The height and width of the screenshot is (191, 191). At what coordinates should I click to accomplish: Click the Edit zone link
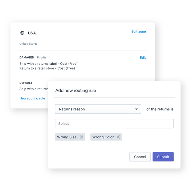pyautogui.click(x=138, y=31)
